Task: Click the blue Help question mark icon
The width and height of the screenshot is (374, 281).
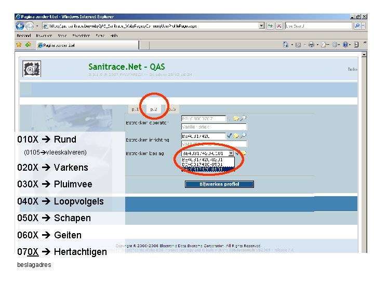Action: click(x=345, y=45)
